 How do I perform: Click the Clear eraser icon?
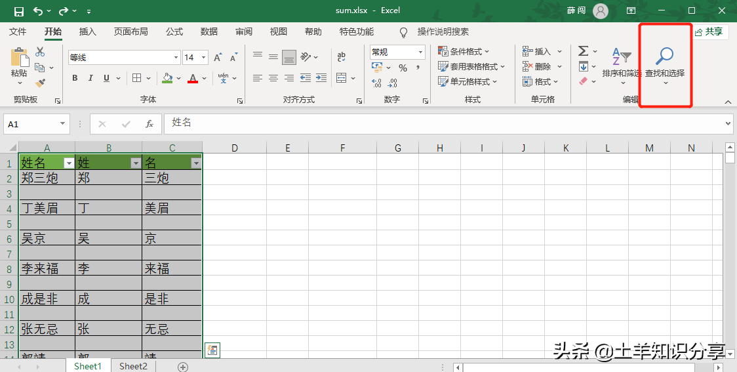tap(583, 81)
